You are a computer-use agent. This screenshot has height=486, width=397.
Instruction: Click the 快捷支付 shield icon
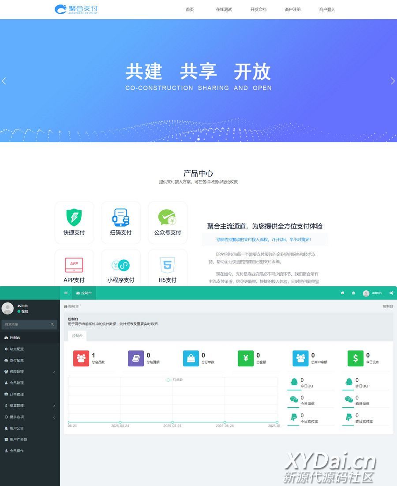[x=74, y=217]
